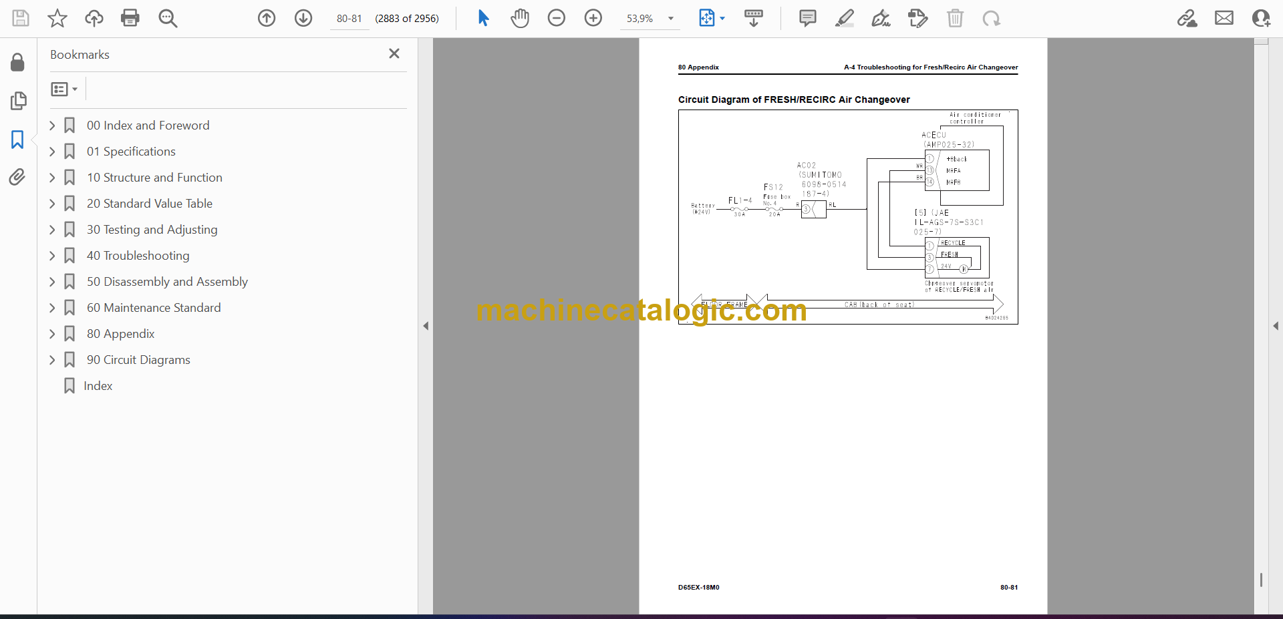Click the lock security panel icon
The width and height of the screenshot is (1283, 619).
tap(18, 62)
